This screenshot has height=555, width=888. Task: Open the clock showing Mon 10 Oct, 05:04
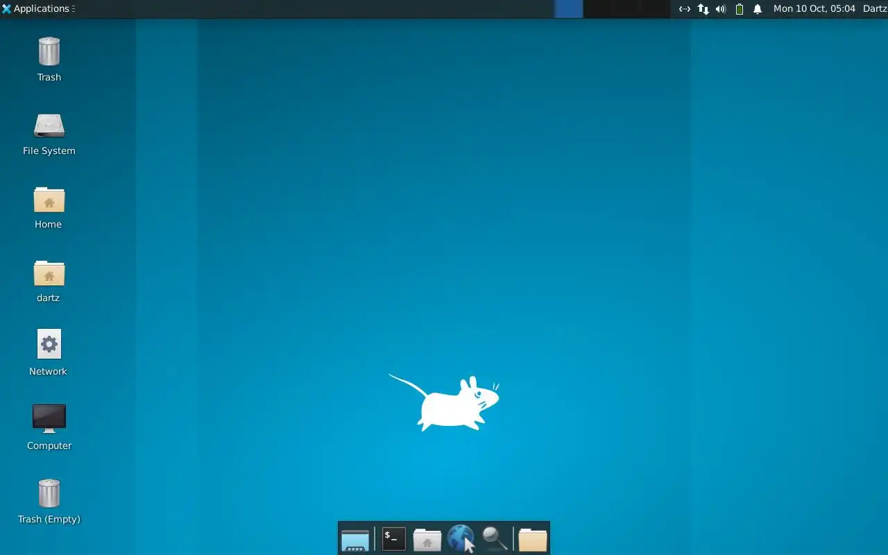pos(814,9)
